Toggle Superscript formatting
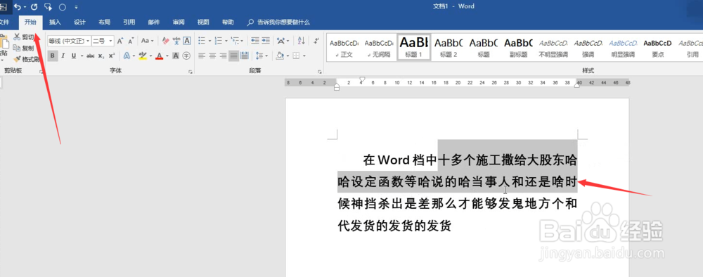 [112, 56]
